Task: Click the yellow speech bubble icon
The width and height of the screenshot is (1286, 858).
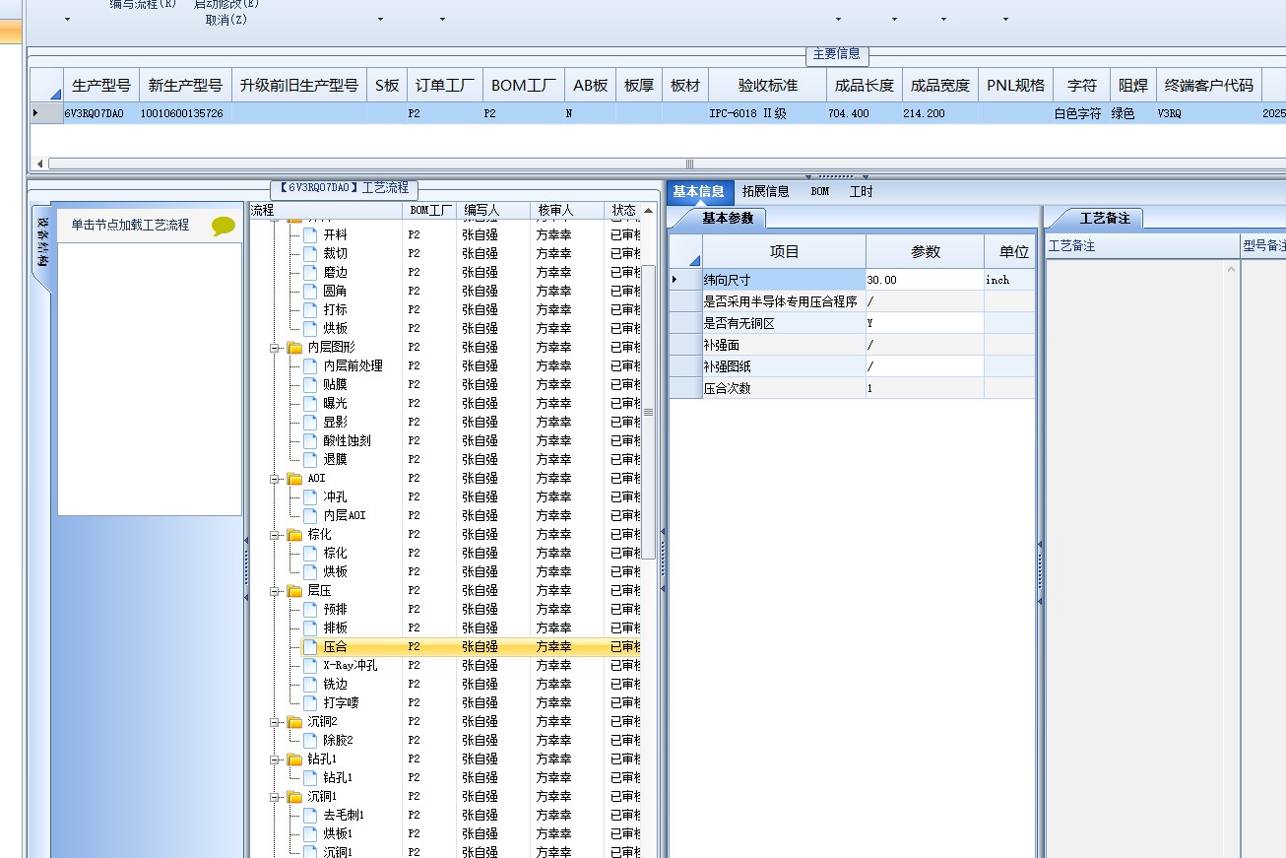Action: [224, 226]
